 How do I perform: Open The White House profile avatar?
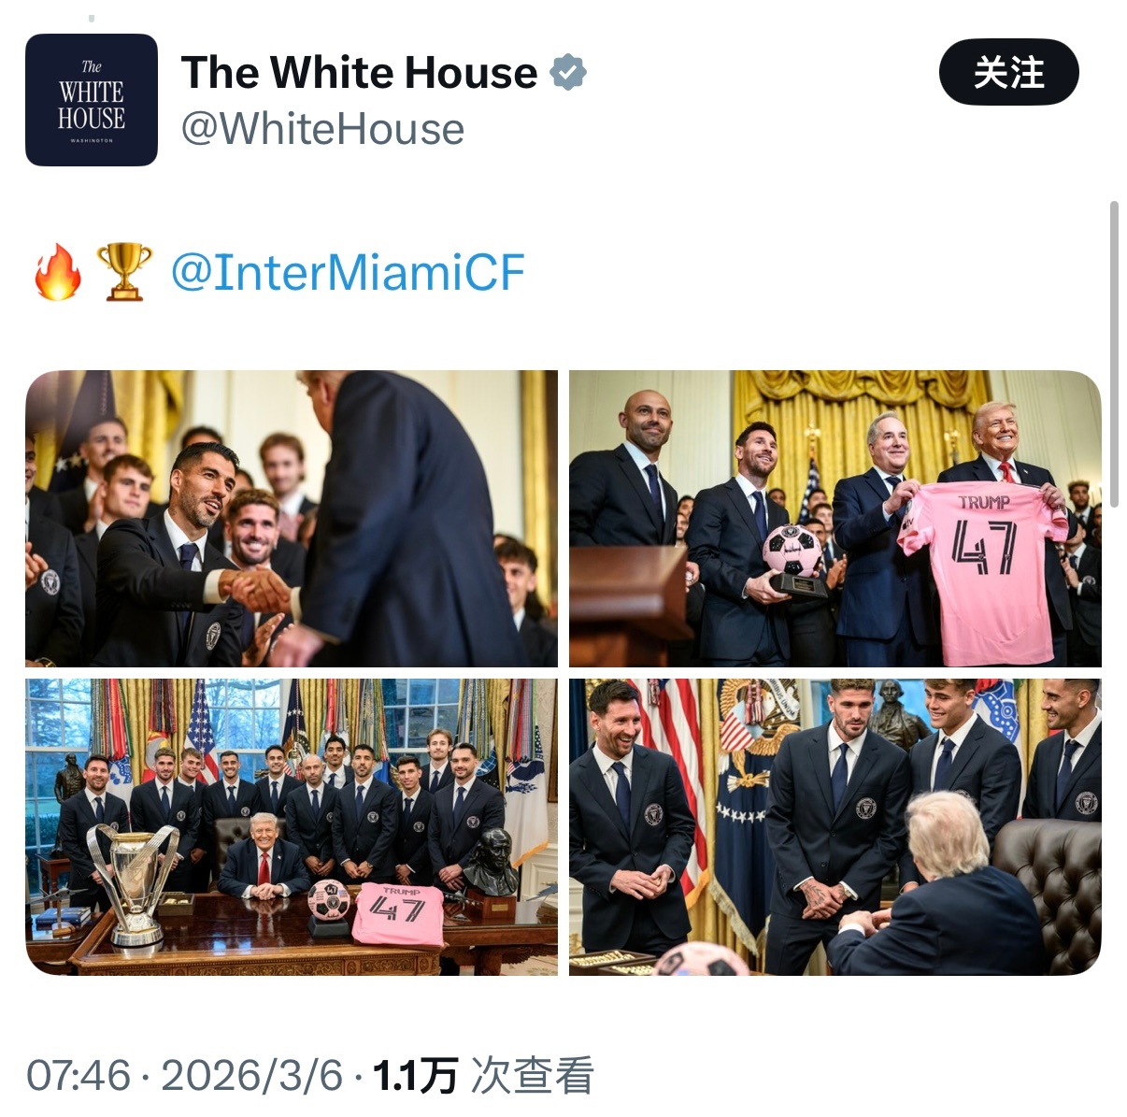tap(92, 100)
